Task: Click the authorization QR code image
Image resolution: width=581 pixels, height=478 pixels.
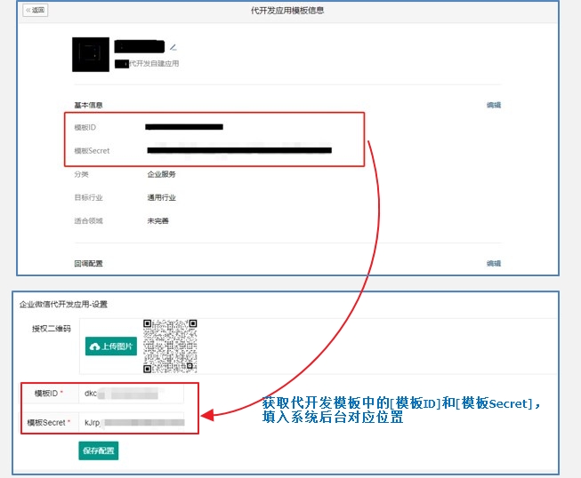Action: [x=170, y=346]
